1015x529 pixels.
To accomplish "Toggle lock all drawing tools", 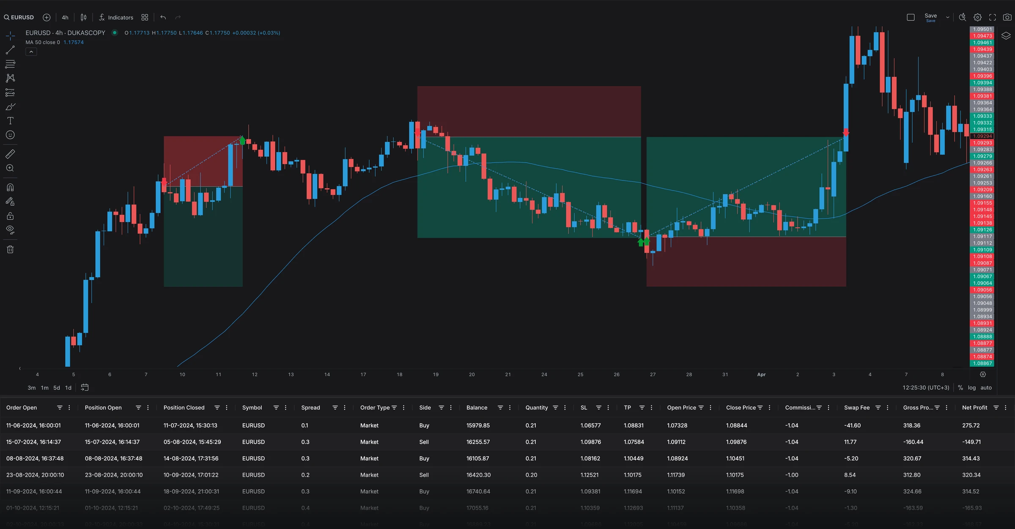I will pos(10,216).
